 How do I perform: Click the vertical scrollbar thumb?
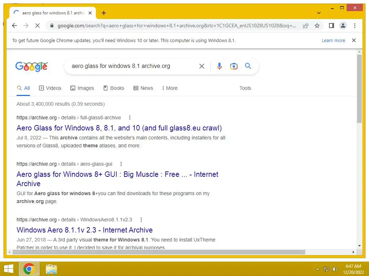[x=359, y=89]
